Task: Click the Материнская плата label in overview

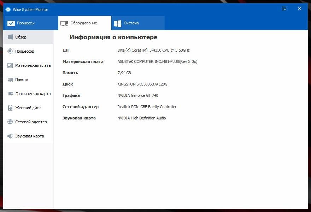Action: point(83,61)
